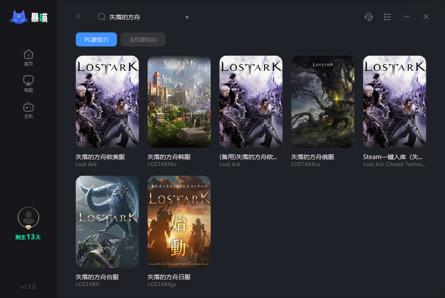Click the LOSTARKru subtitle text
445x298 pixels.
306,164
